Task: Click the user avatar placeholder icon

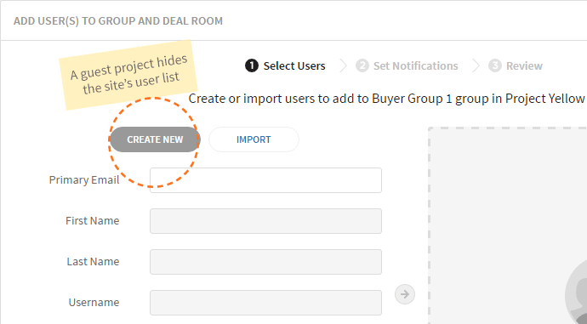Action: 576,296
